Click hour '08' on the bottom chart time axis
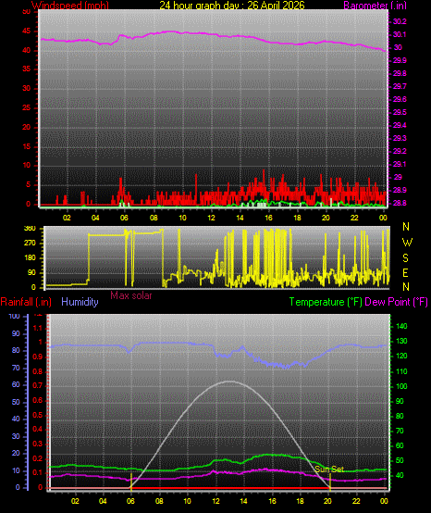This screenshot has height=513, width=431. coord(159,501)
